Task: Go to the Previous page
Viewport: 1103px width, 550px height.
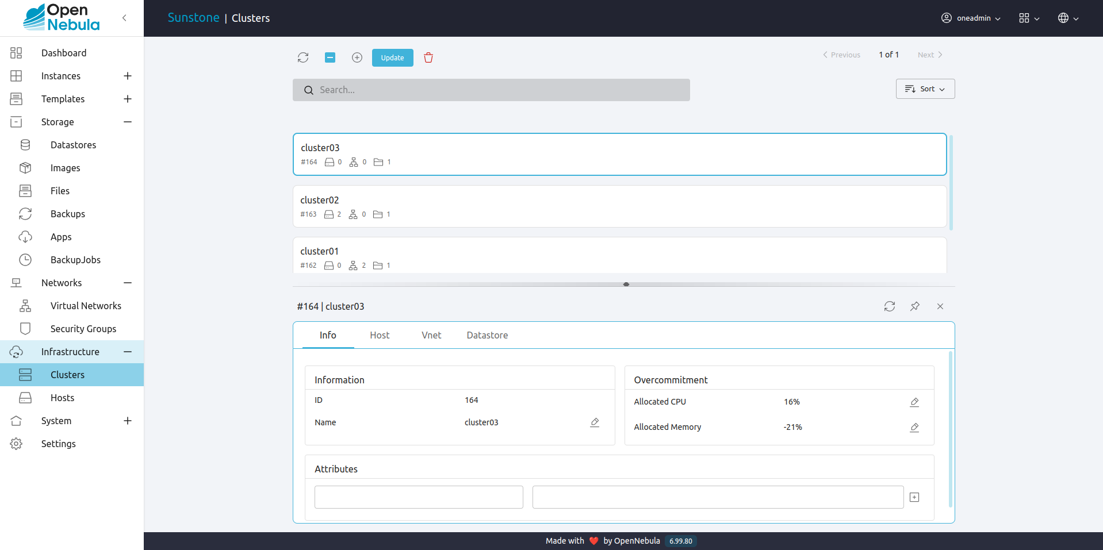Action: [x=841, y=55]
